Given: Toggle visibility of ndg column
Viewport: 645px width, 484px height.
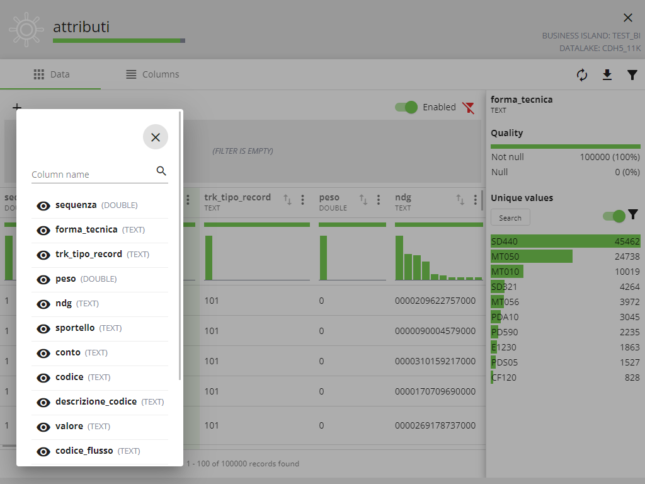Looking at the screenshot, I should (43, 304).
